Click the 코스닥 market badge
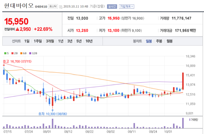 (x=53, y=6)
